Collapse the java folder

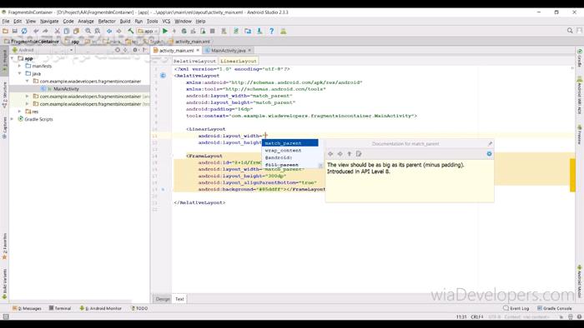point(20,73)
